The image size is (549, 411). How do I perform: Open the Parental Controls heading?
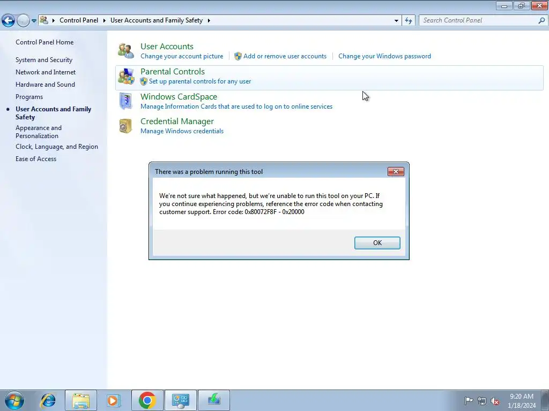pyautogui.click(x=173, y=71)
